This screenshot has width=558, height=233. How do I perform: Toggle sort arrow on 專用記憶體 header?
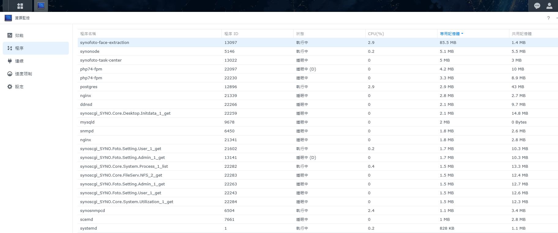click(462, 34)
